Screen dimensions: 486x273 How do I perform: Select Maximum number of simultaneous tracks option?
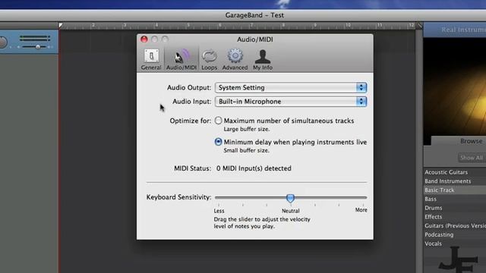[218, 121]
